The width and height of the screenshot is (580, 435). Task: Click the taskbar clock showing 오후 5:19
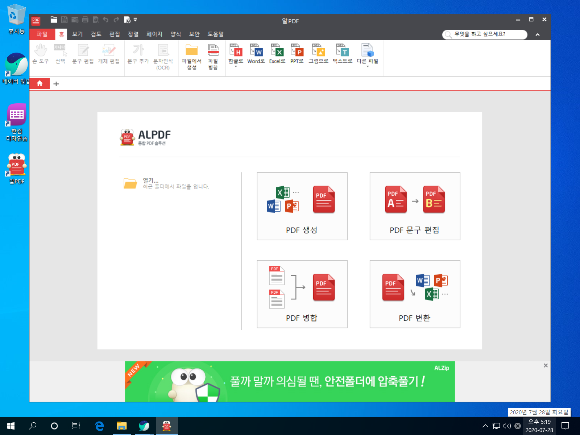tap(539, 426)
